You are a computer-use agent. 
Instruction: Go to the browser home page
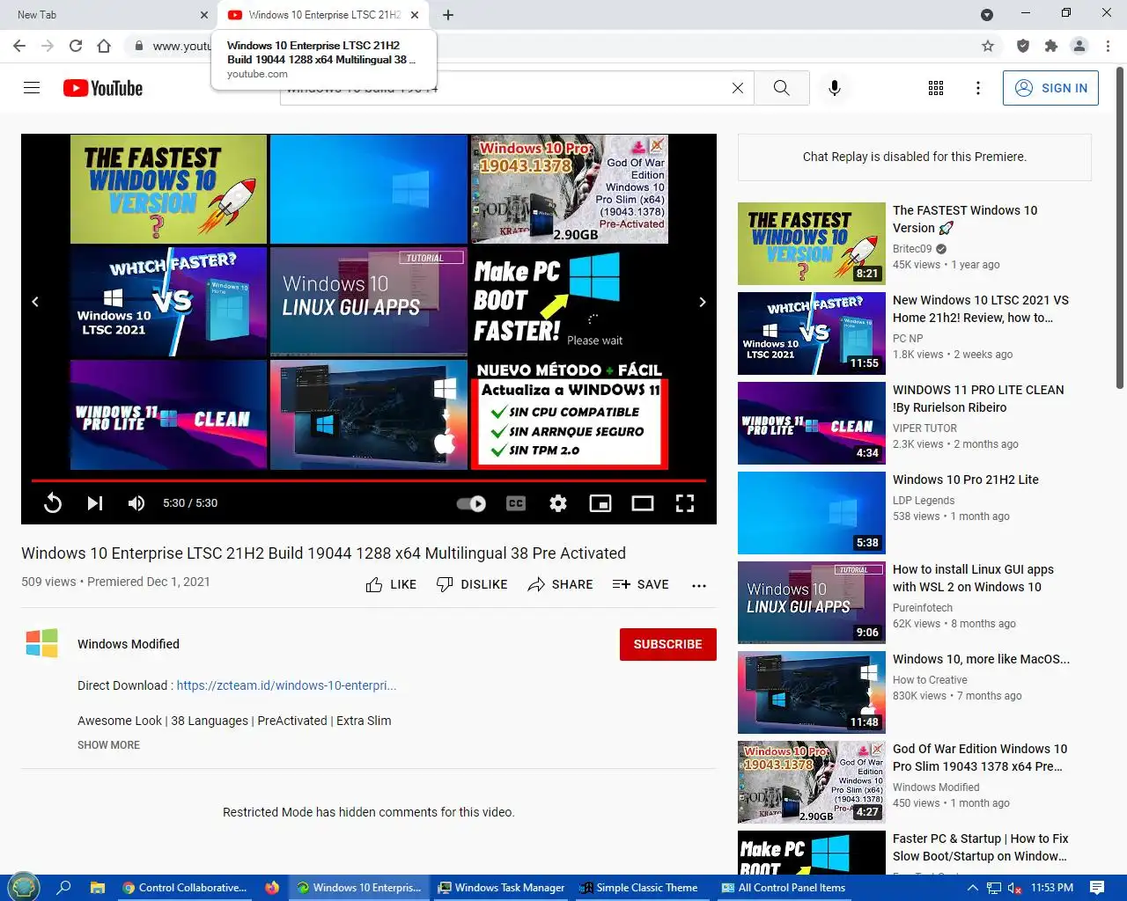(x=104, y=46)
